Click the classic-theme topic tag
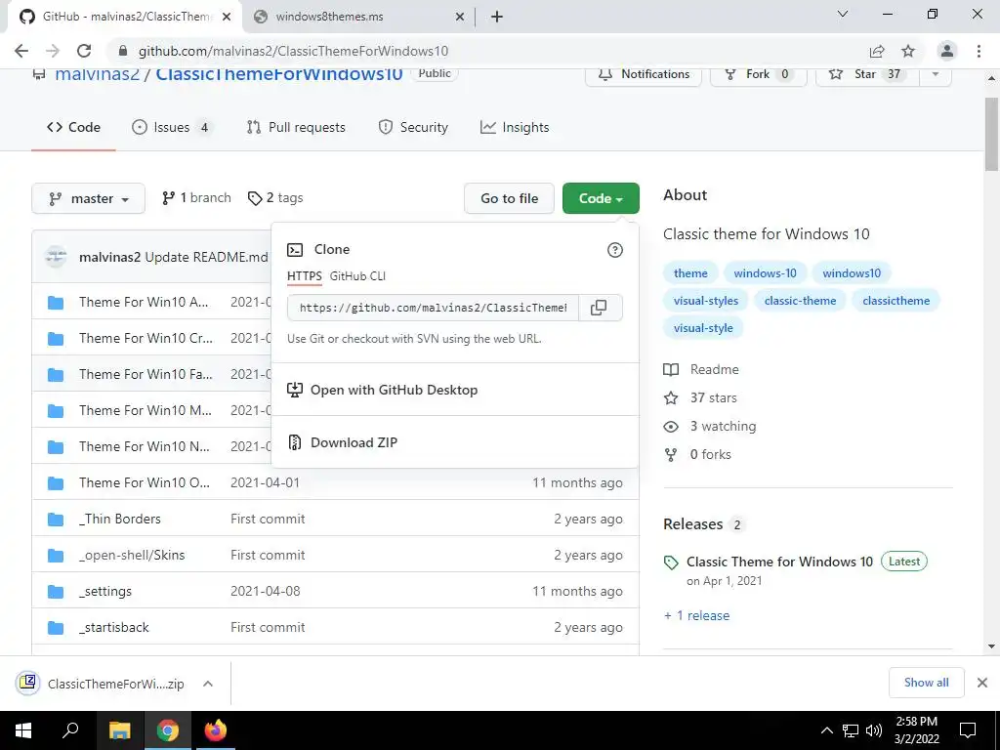Viewport: 1000px width, 750px height. (800, 301)
